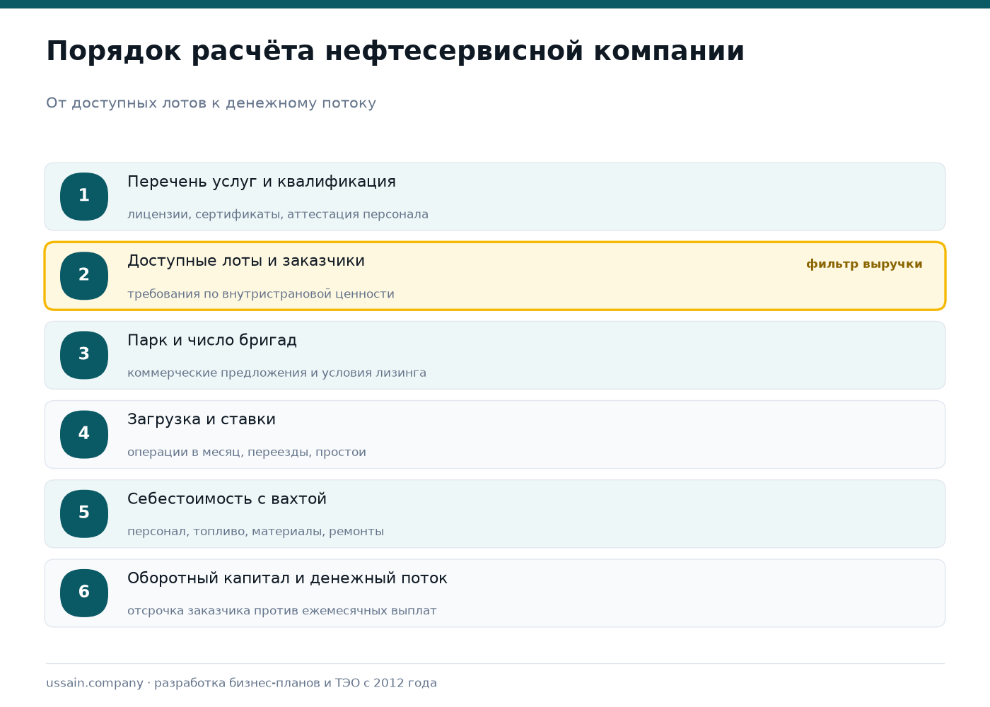The width and height of the screenshot is (990, 707).
Task: Click step number 1 badge
Action: (x=84, y=197)
